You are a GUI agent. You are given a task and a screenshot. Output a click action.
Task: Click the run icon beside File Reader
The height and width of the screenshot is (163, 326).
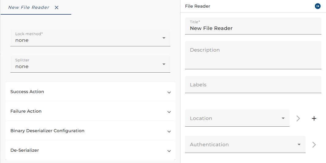[x=317, y=6]
